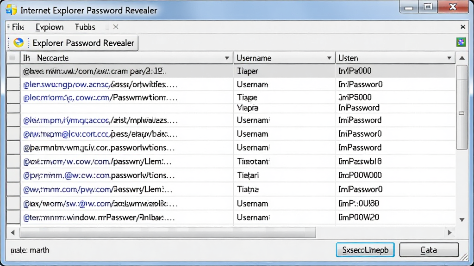
Task: Click the Cata button
Action: pos(429,250)
